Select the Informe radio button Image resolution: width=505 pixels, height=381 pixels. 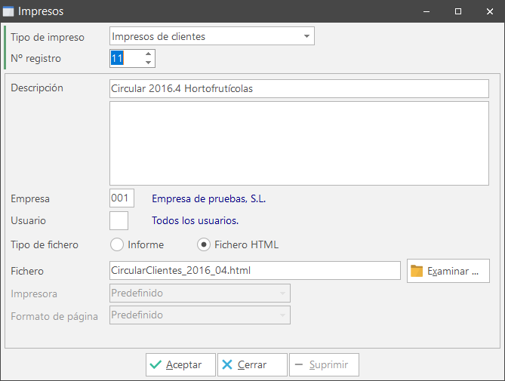pos(117,244)
